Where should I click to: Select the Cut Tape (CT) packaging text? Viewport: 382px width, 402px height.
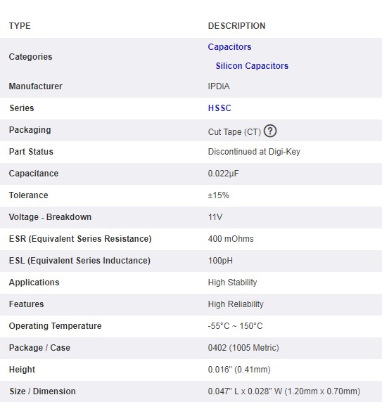pyautogui.click(x=234, y=132)
